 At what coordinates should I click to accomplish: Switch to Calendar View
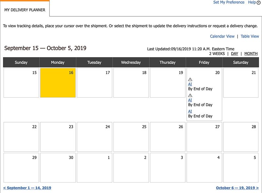pyautogui.click(x=222, y=36)
